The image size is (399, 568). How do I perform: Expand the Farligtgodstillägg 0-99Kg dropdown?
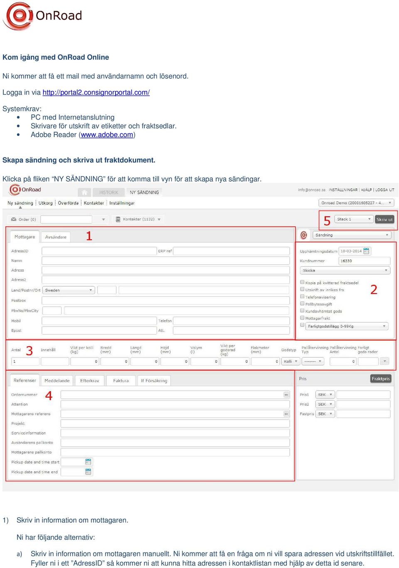click(347, 326)
